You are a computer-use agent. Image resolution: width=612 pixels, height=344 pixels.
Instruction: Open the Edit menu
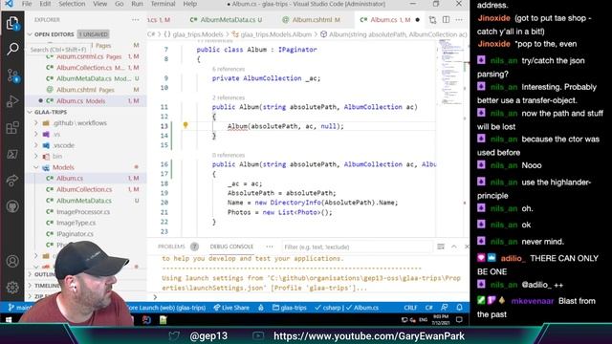(45, 4)
